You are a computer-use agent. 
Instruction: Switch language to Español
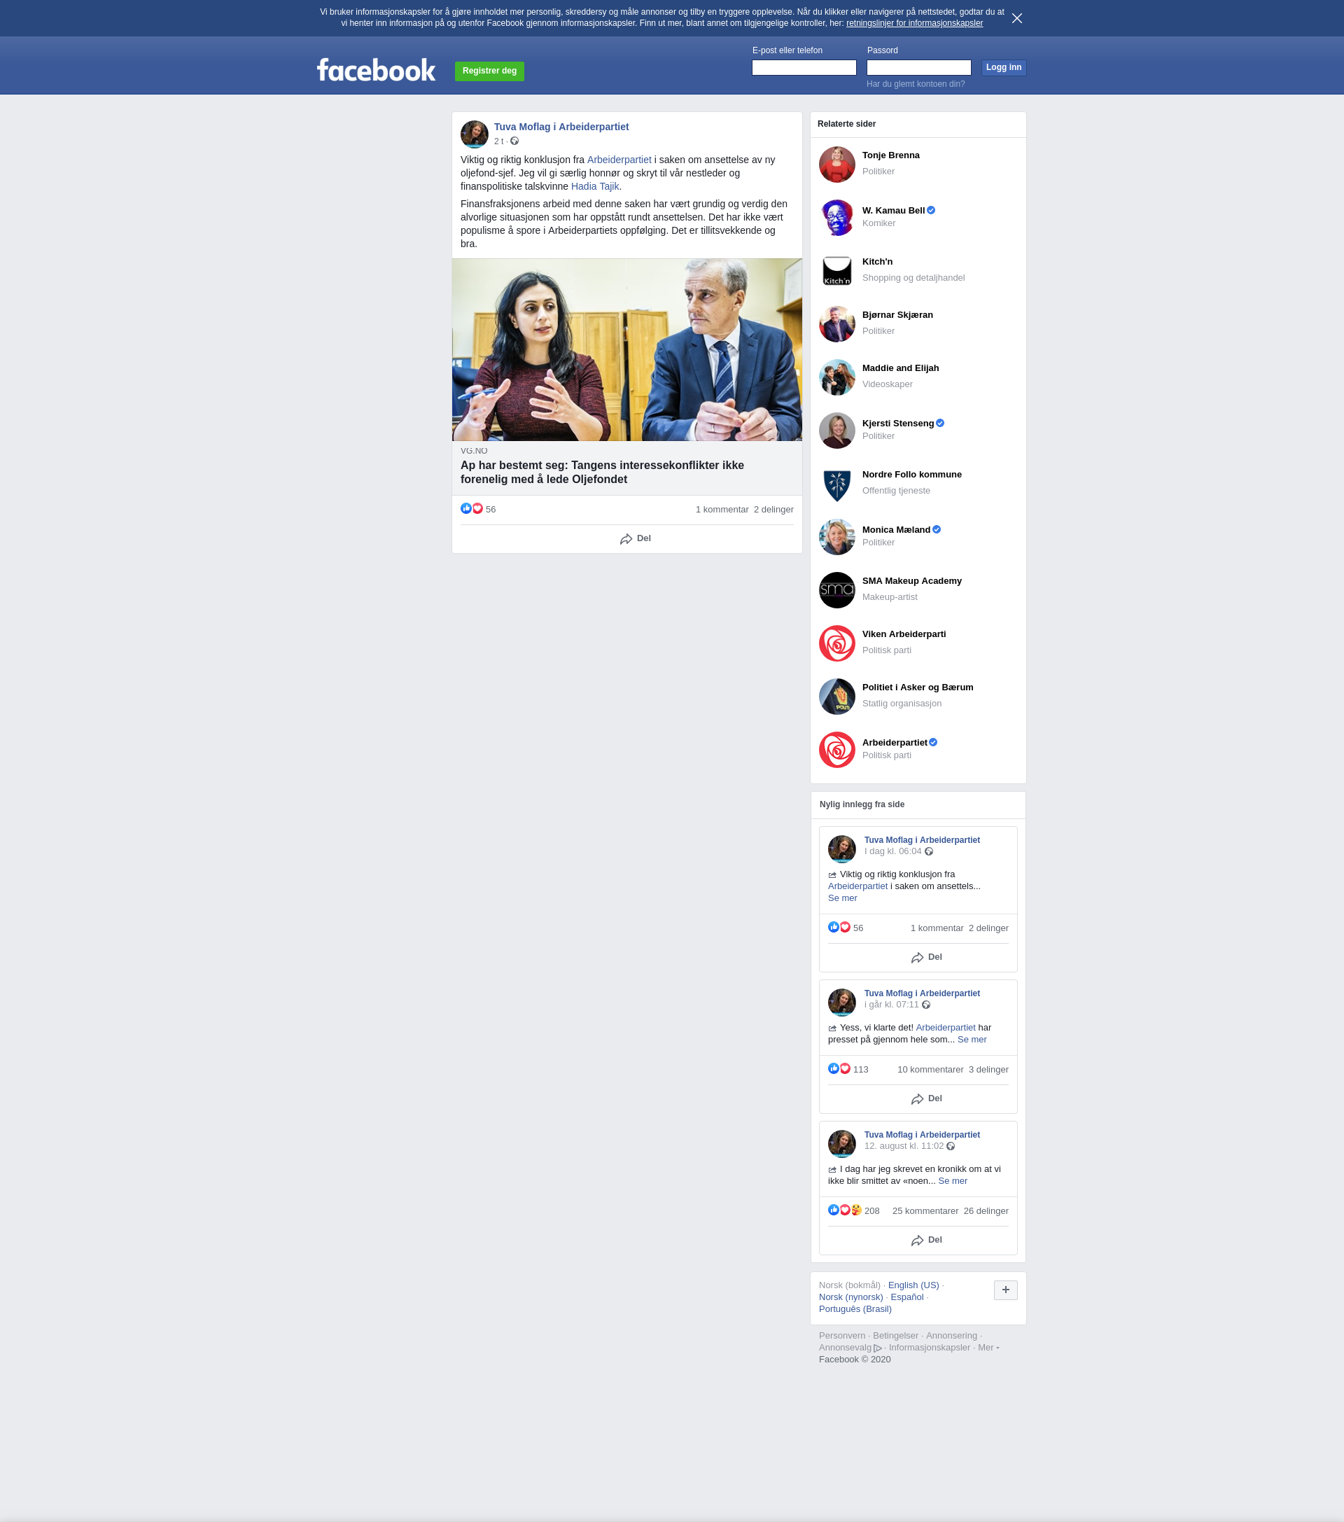click(906, 1297)
